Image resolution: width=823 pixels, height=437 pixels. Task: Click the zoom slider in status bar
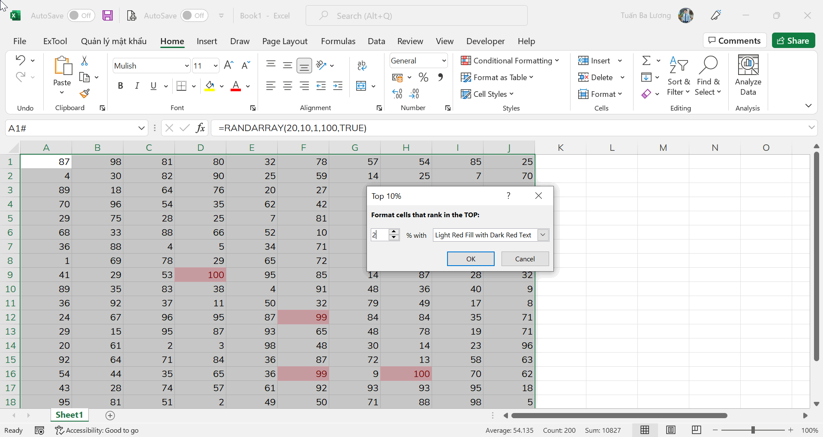[753, 430]
